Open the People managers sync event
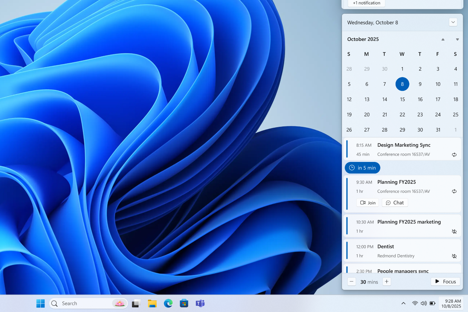468x312 pixels. pyautogui.click(x=402, y=269)
